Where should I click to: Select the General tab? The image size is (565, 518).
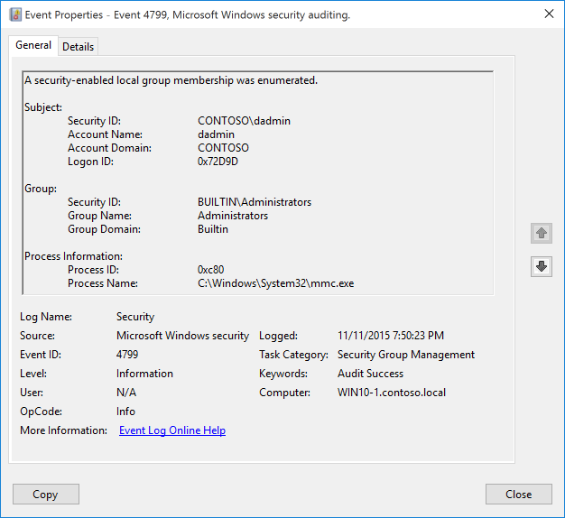point(33,45)
